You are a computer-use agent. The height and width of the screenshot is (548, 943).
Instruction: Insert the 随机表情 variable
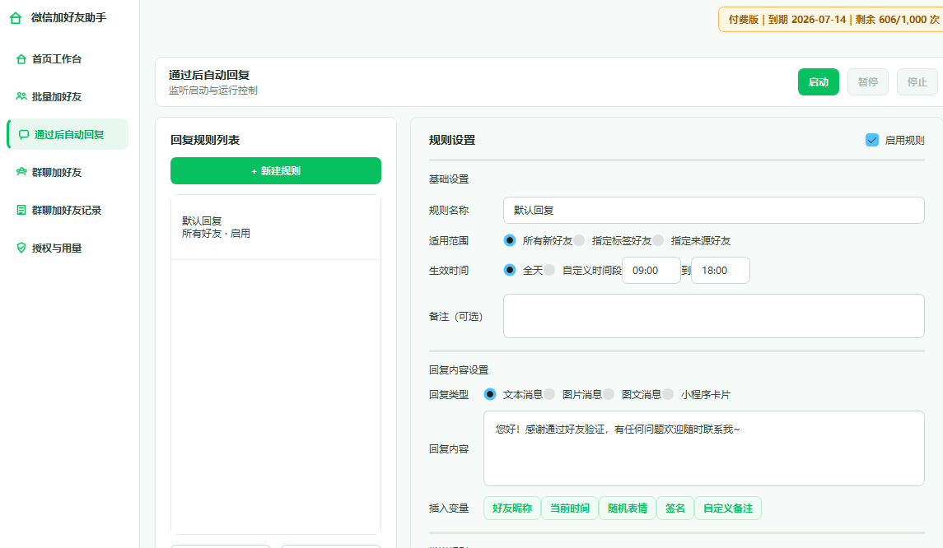click(628, 509)
